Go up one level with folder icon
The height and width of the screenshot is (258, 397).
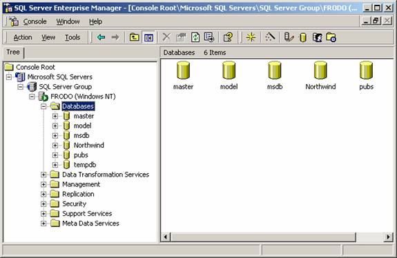(134, 37)
